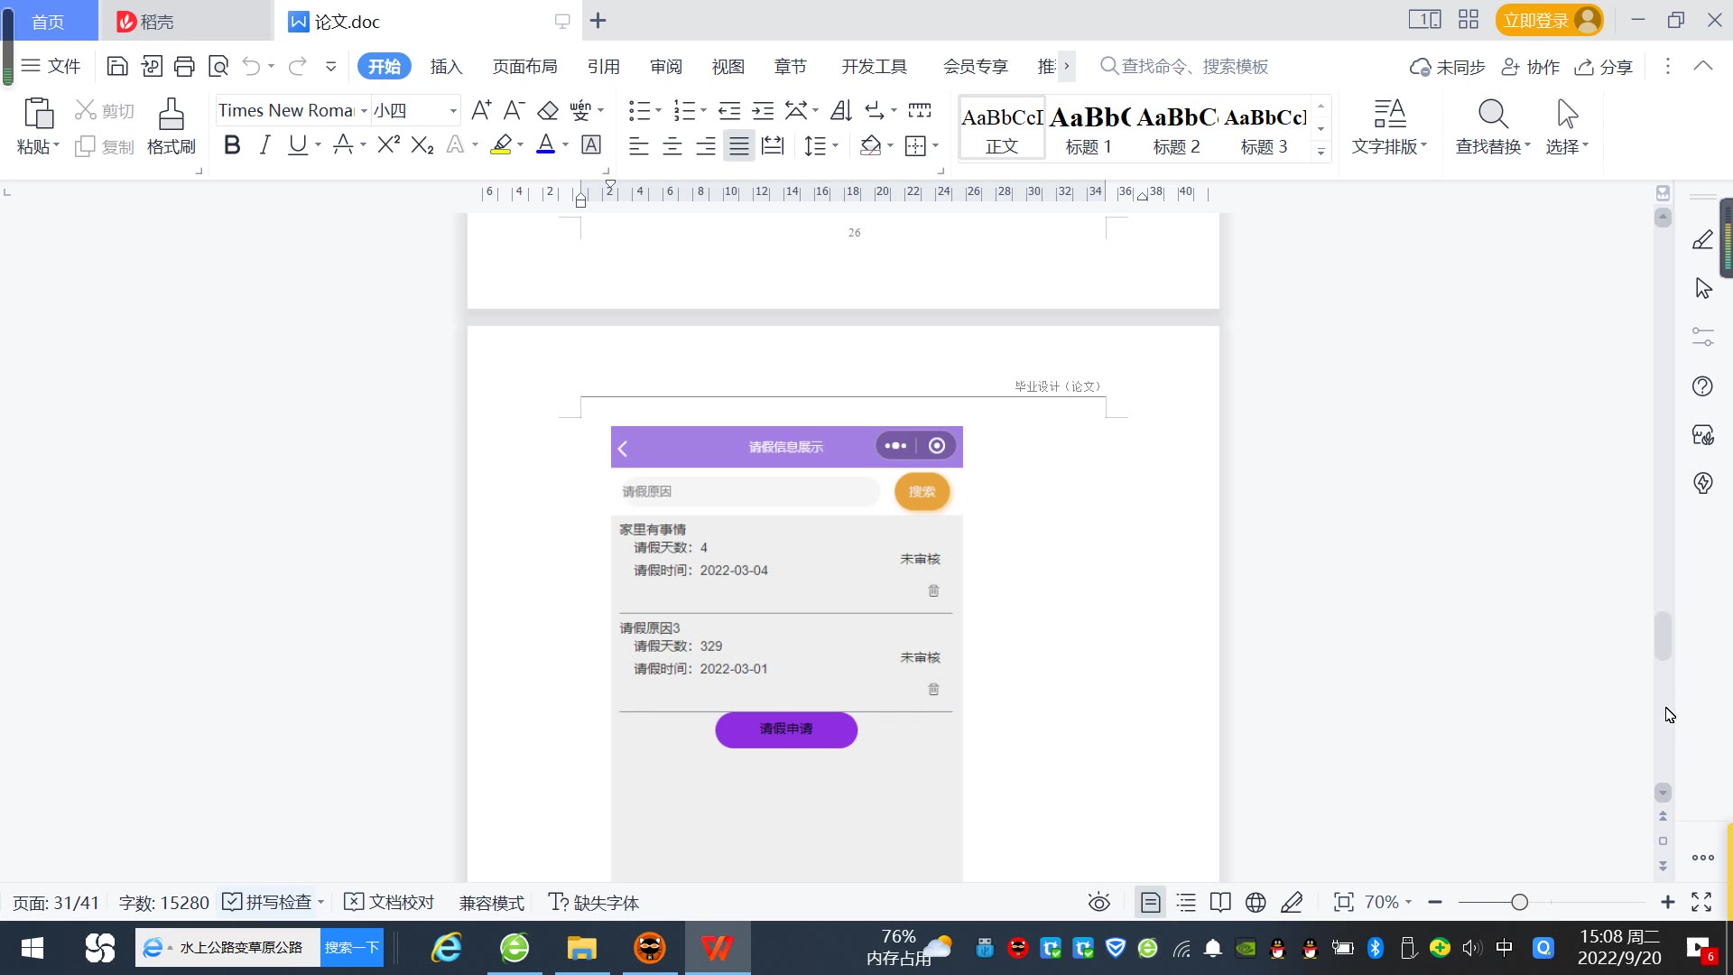The width and height of the screenshot is (1733, 975).
Task: Toggle eye protection mode in status bar
Action: coord(1098,903)
